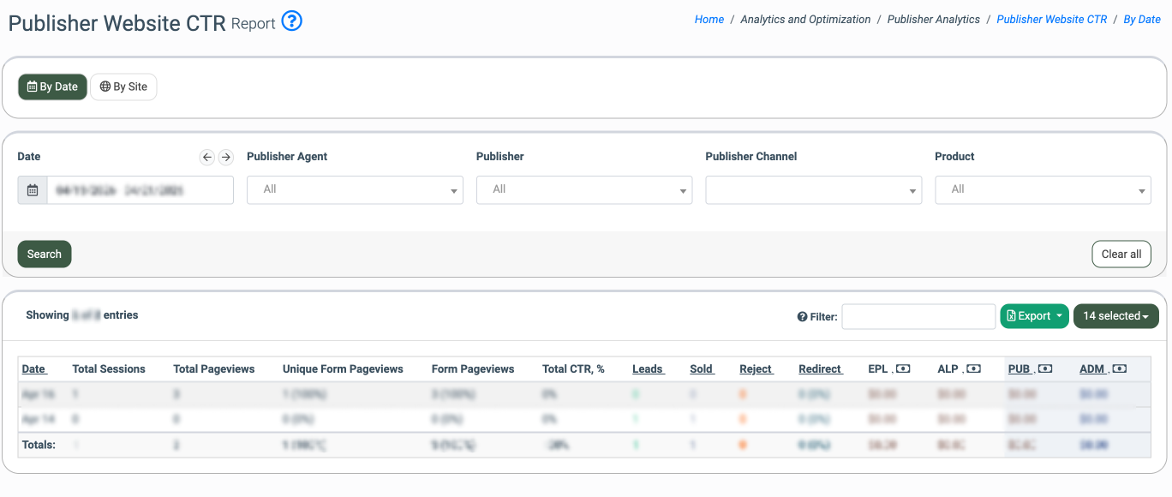Focus the Filter text input
The width and height of the screenshot is (1172, 497).
[x=918, y=317]
